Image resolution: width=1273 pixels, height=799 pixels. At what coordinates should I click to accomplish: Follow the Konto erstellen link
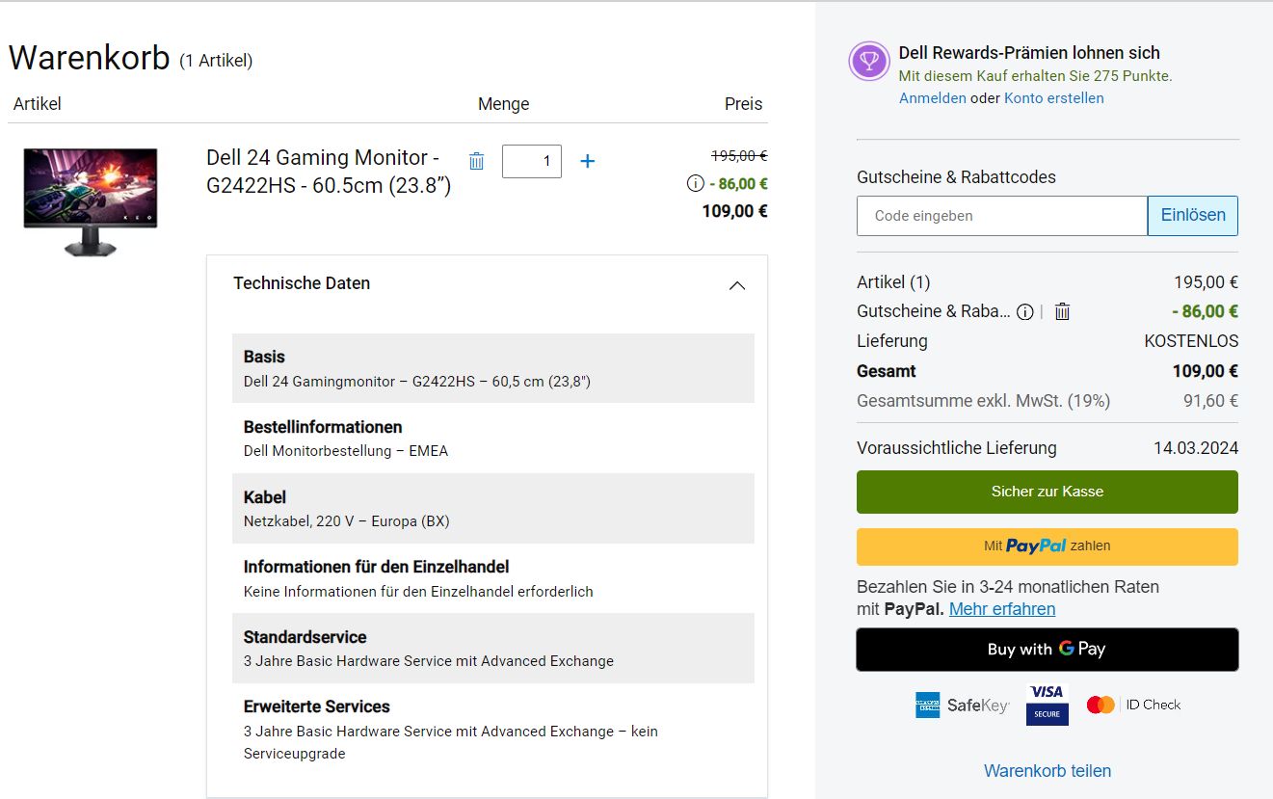coord(1053,98)
